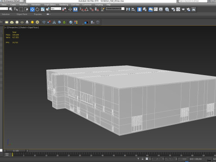
Task: Open the Material Editor
Action: click(167, 9)
